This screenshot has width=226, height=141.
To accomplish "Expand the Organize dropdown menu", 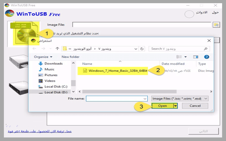I will (x=43, y=56).
